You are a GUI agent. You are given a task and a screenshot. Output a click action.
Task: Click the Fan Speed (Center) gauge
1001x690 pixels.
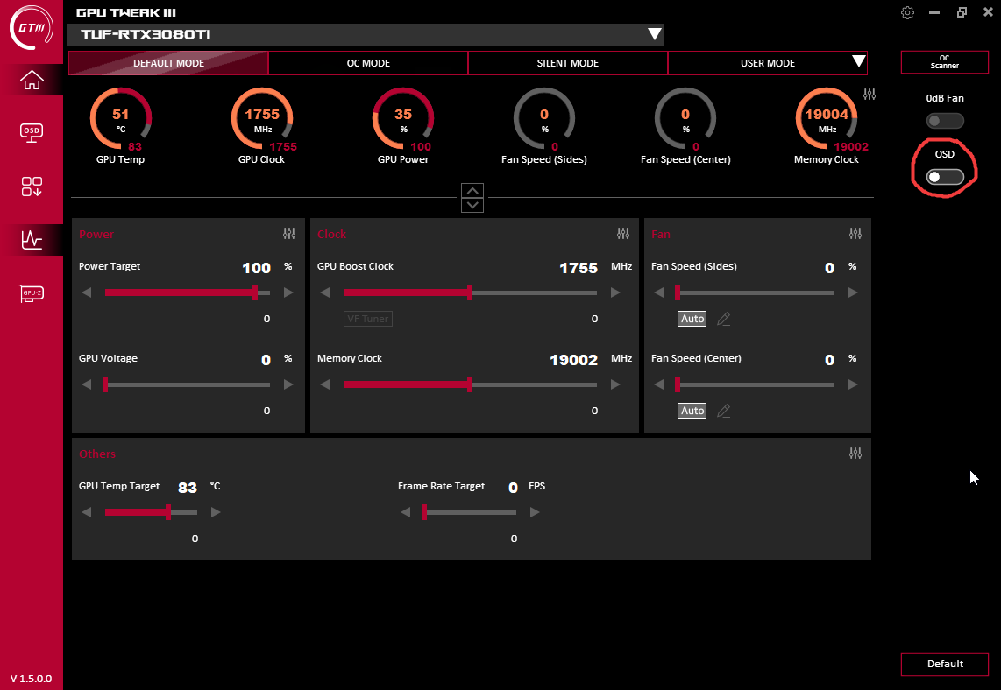tap(685, 118)
